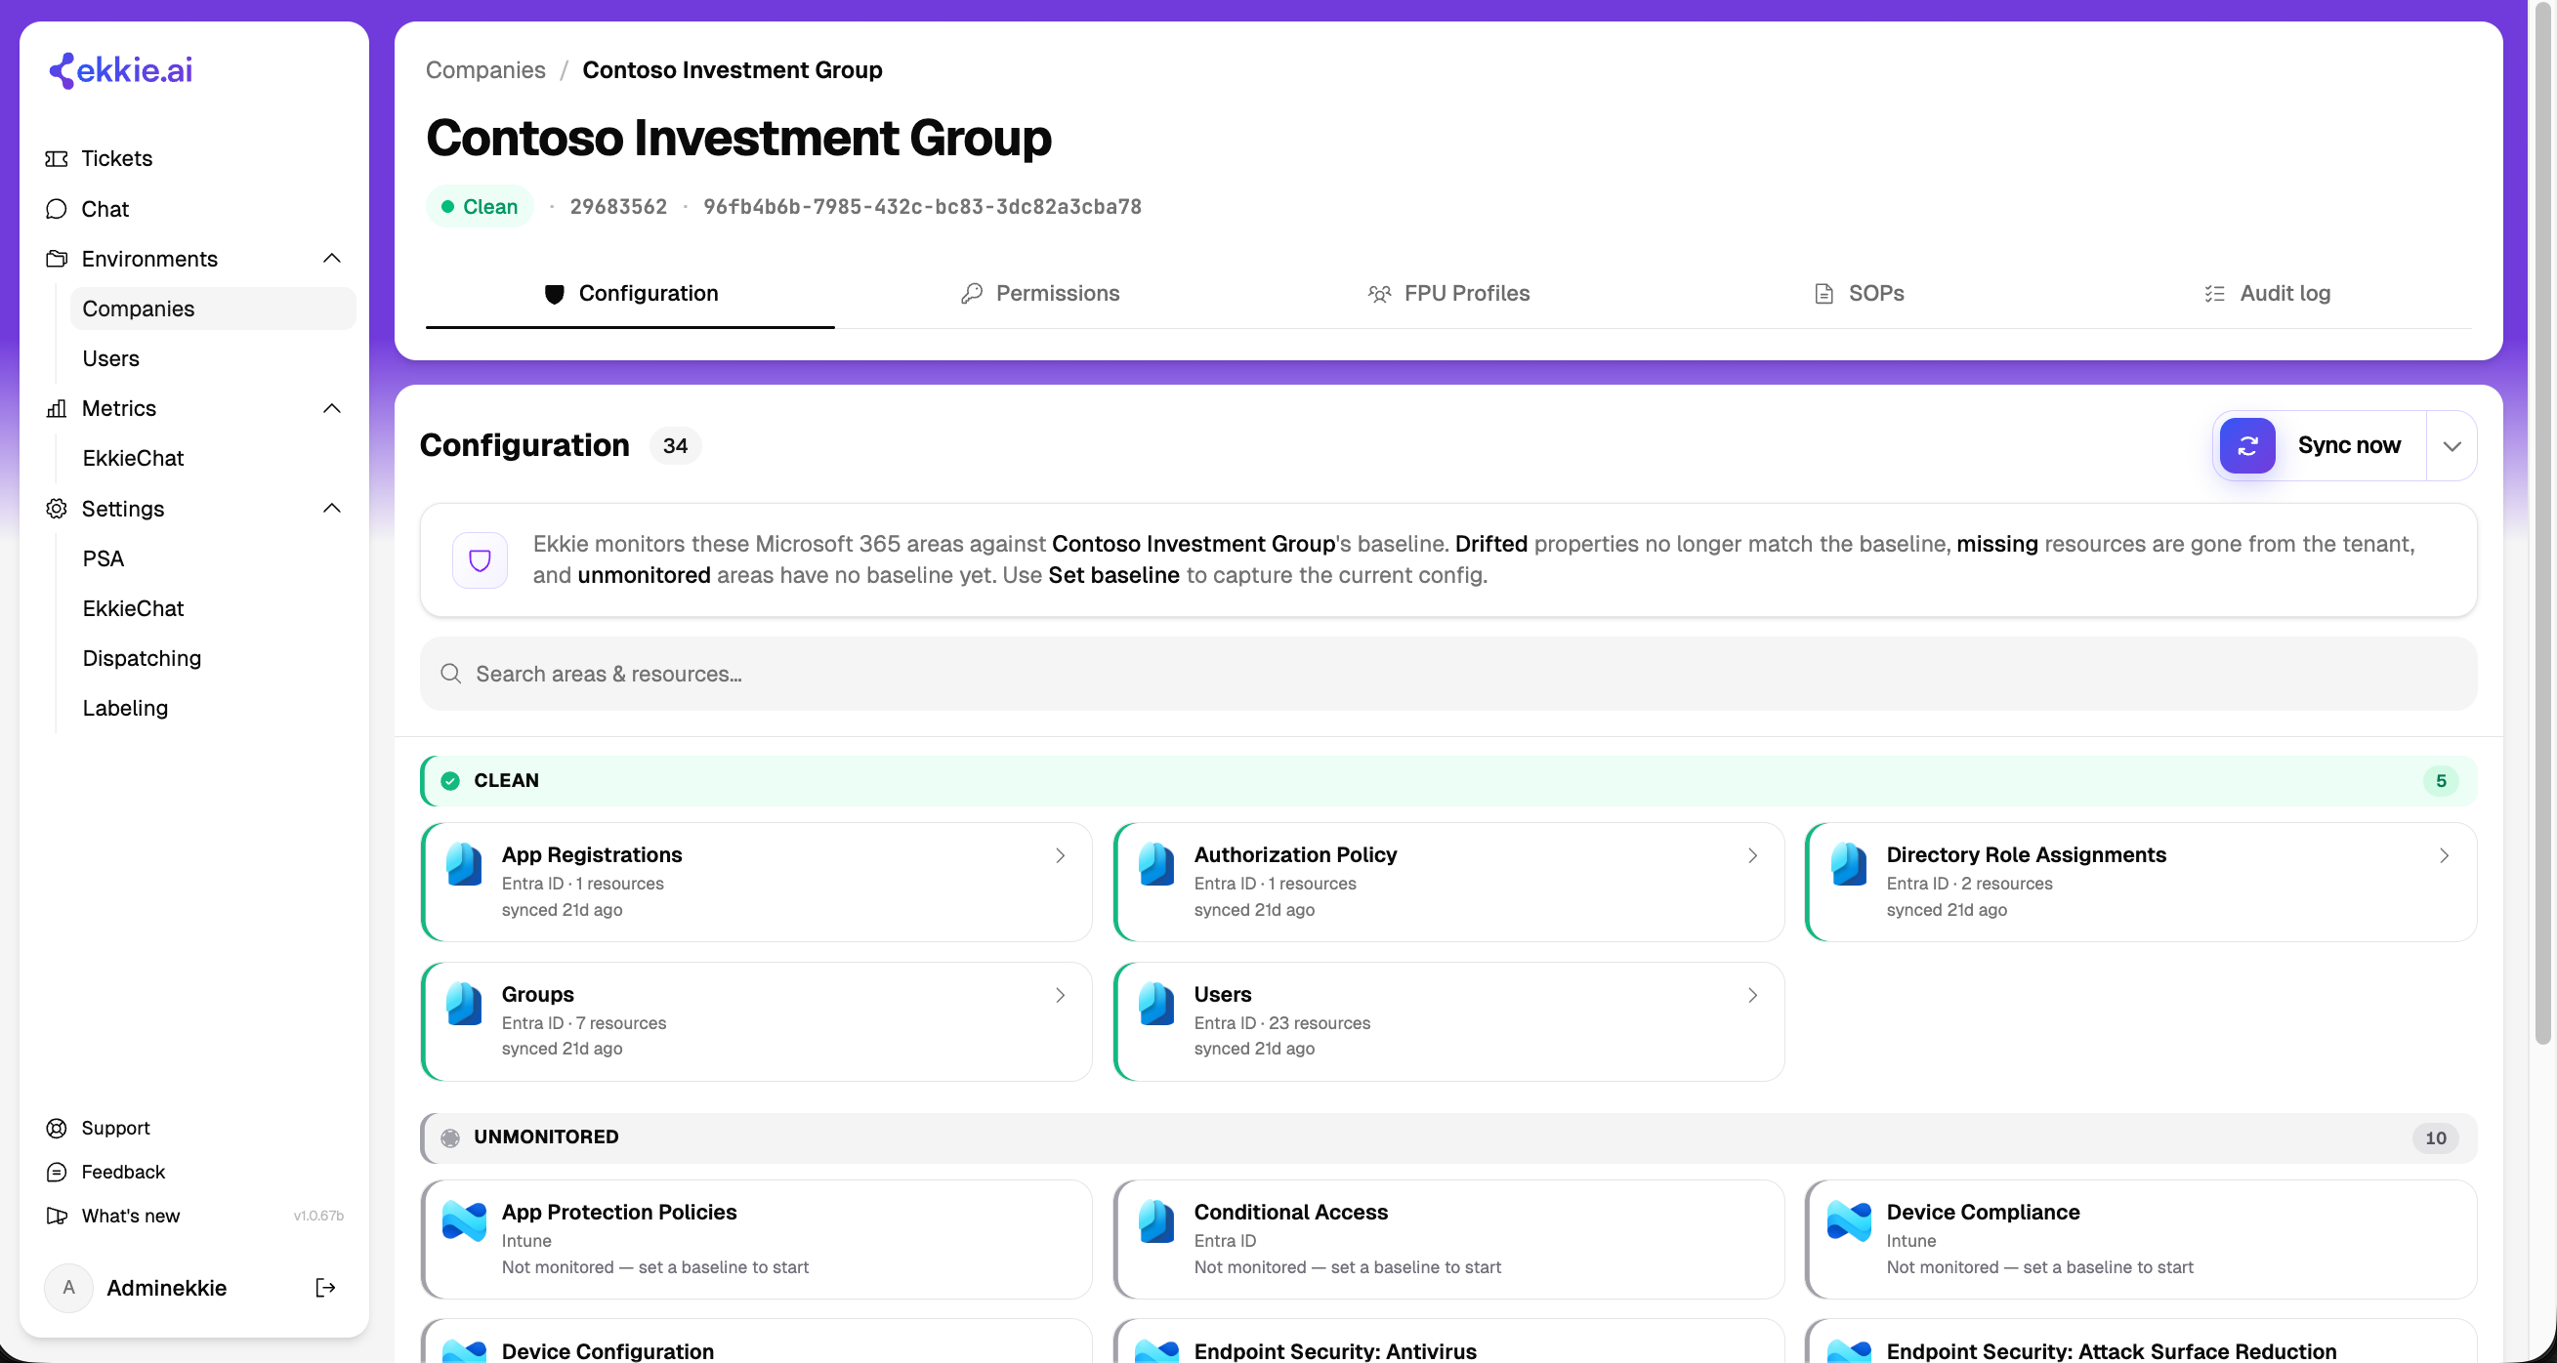Select Users under Environments in sidebar
Screen dimensions: 2557x1363
tap(212, 358)
